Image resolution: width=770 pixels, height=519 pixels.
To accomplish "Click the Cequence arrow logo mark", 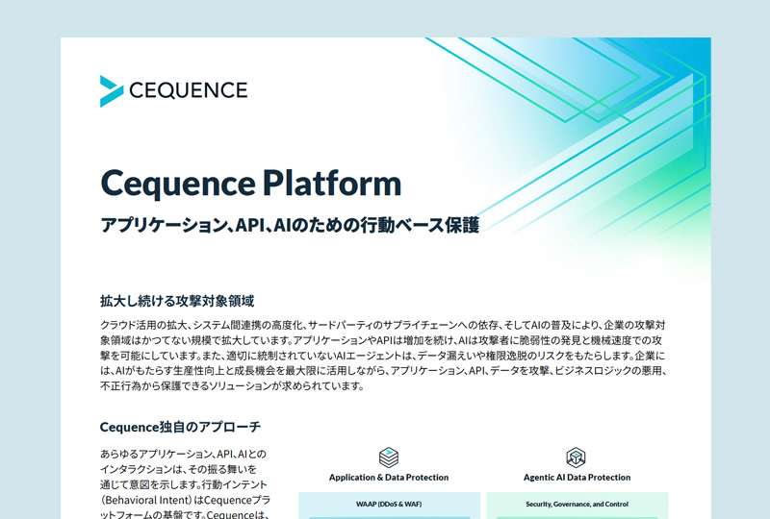I will click(x=112, y=90).
